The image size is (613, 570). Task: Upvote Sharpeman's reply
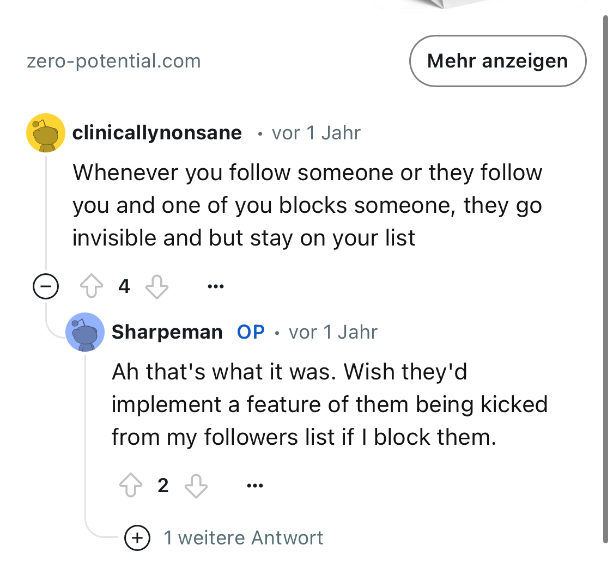click(130, 485)
